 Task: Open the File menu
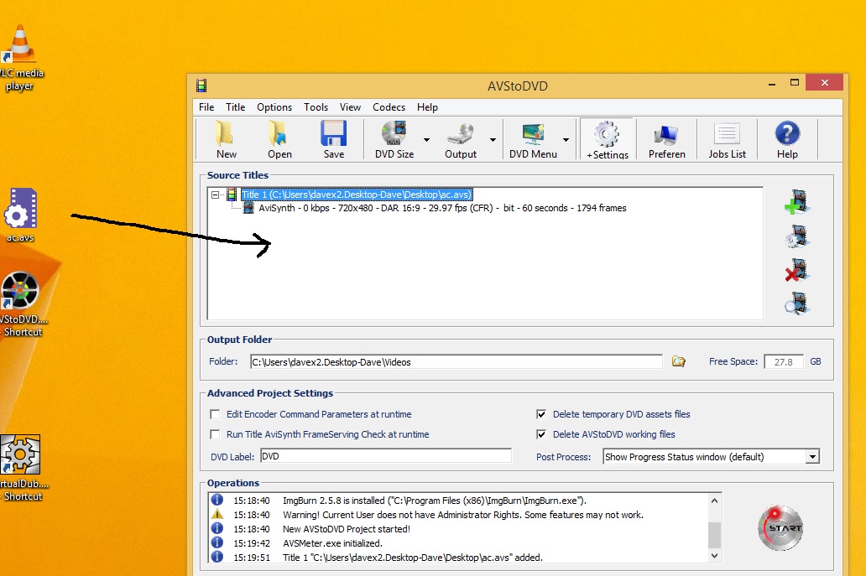pyautogui.click(x=206, y=107)
